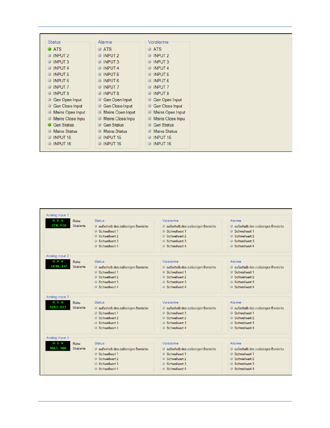Click the -1638.357 scaled value display
Viewport: 330px width, 428px height.
pyautogui.click(x=58, y=267)
